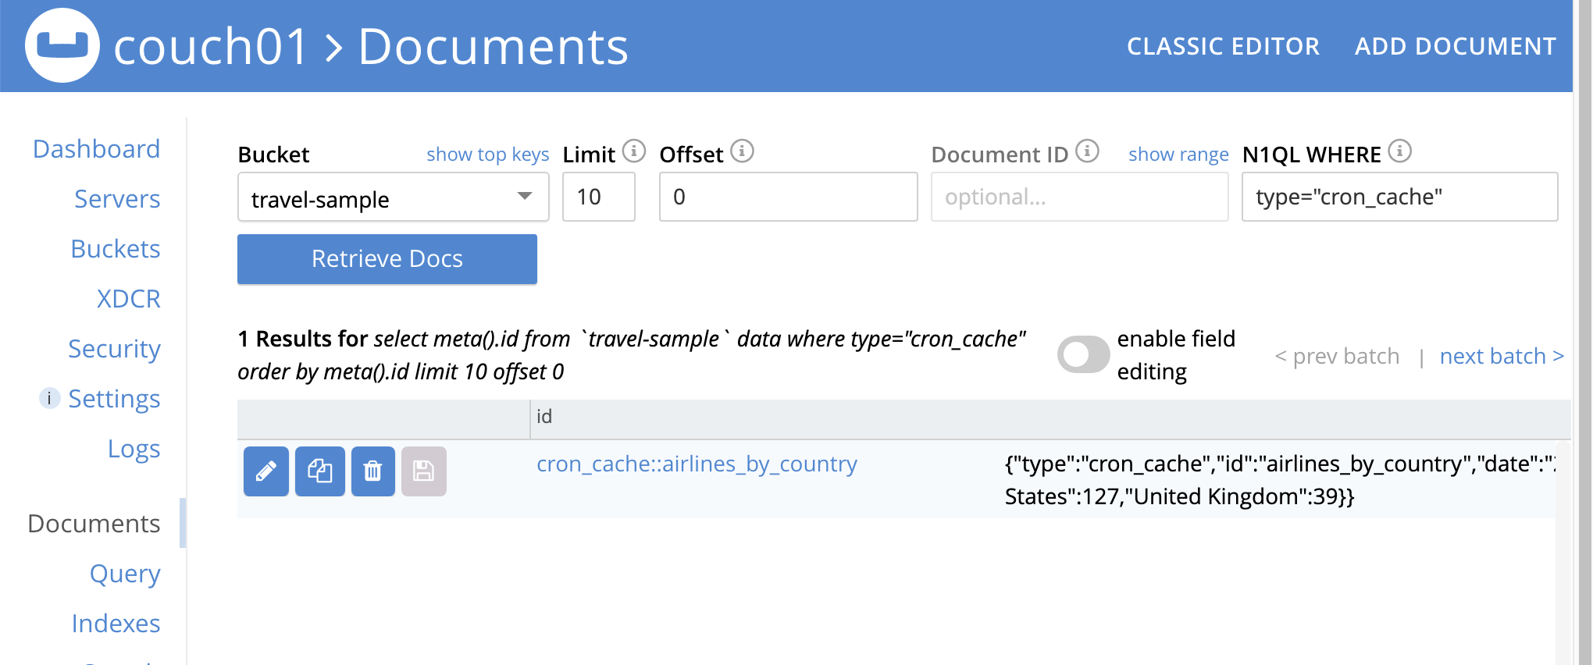Switch to CLASSIC EDITOR
This screenshot has height=665, width=1593.
point(1223,46)
